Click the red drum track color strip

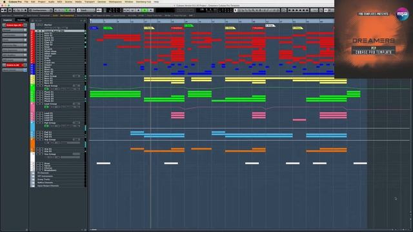(x=33, y=47)
